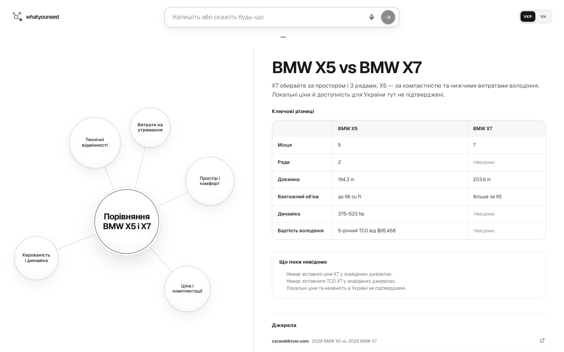Click the 5-річний TCO від $95,458 cell
Screen dimensions: 564x352
(367, 231)
